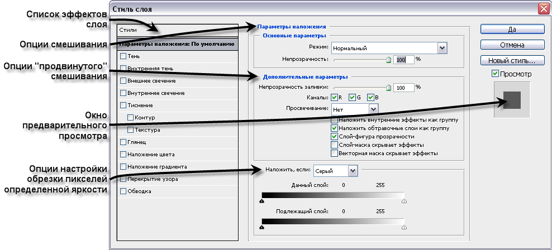Click the Режим dropdown arrow button
The height and width of the screenshot is (250, 552).
coord(442,48)
